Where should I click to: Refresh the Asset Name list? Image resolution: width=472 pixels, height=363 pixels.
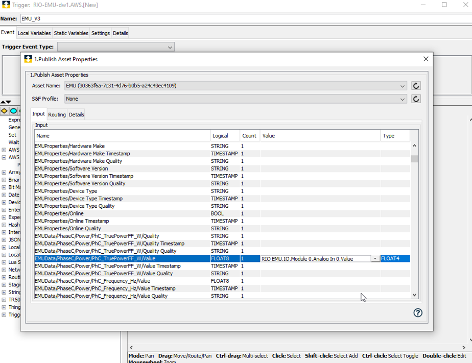click(416, 86)
